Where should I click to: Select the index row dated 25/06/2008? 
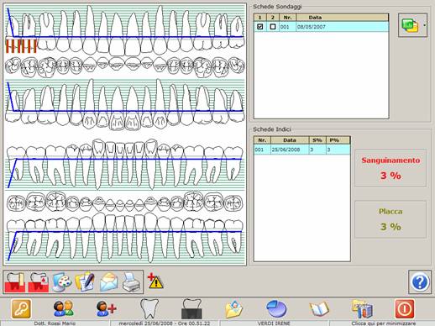coord(301,150)
